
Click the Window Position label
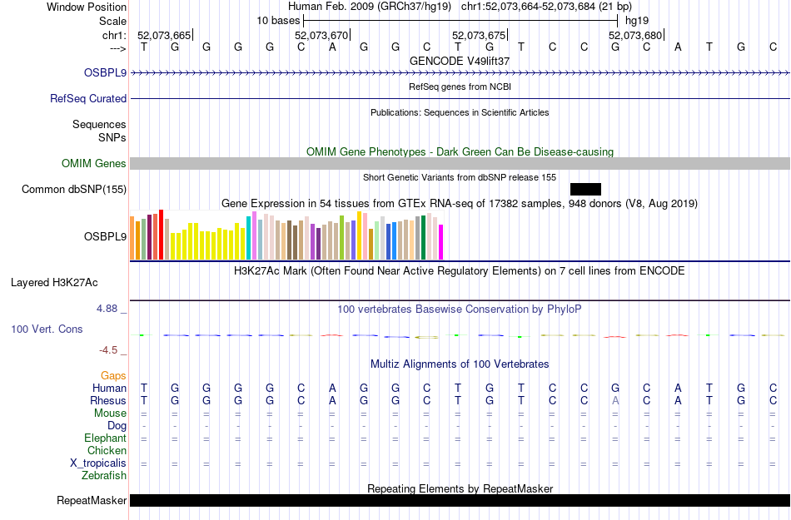coord(87,7)
